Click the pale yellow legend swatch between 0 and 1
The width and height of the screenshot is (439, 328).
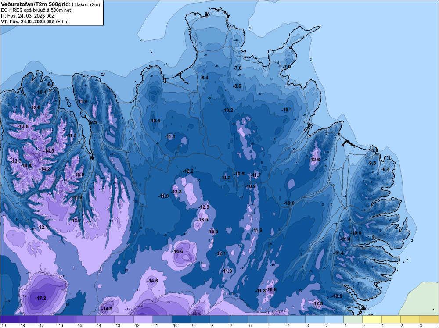pyautogui.click(x=372, y=319)
